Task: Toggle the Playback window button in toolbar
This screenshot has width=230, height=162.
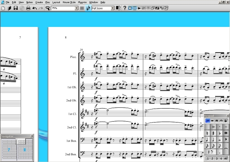Action: pos(139,8)
